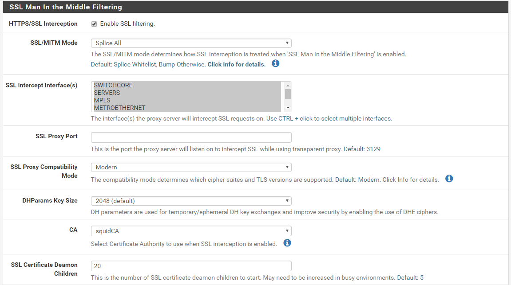Click info icon beside CA description

[x=287, y=243]
